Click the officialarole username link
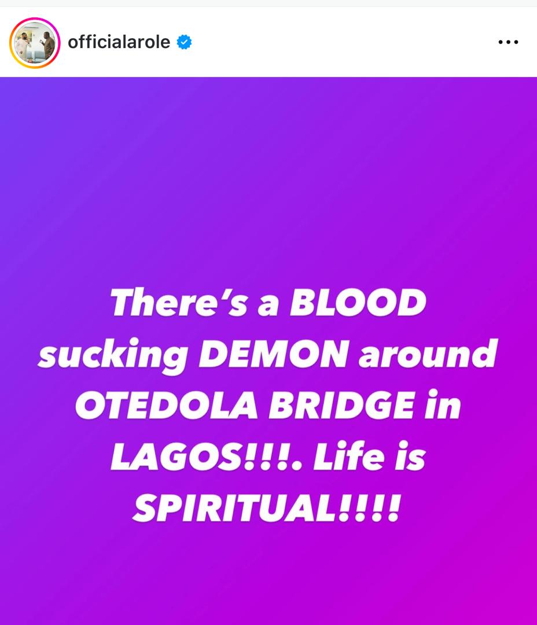The width and height of the screenshot is (537, 625). (x=119, y=42)
